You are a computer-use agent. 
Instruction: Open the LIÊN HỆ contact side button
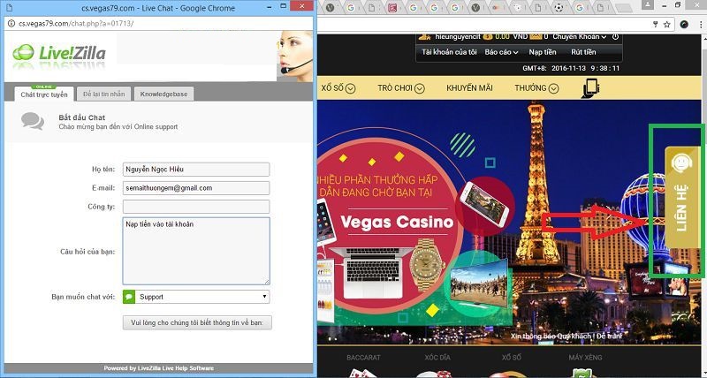coord(681,197)
